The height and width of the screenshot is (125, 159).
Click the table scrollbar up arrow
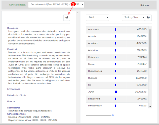point(150,28)
